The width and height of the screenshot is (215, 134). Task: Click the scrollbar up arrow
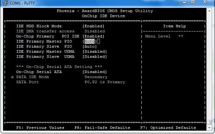click(x=209, y=11)
